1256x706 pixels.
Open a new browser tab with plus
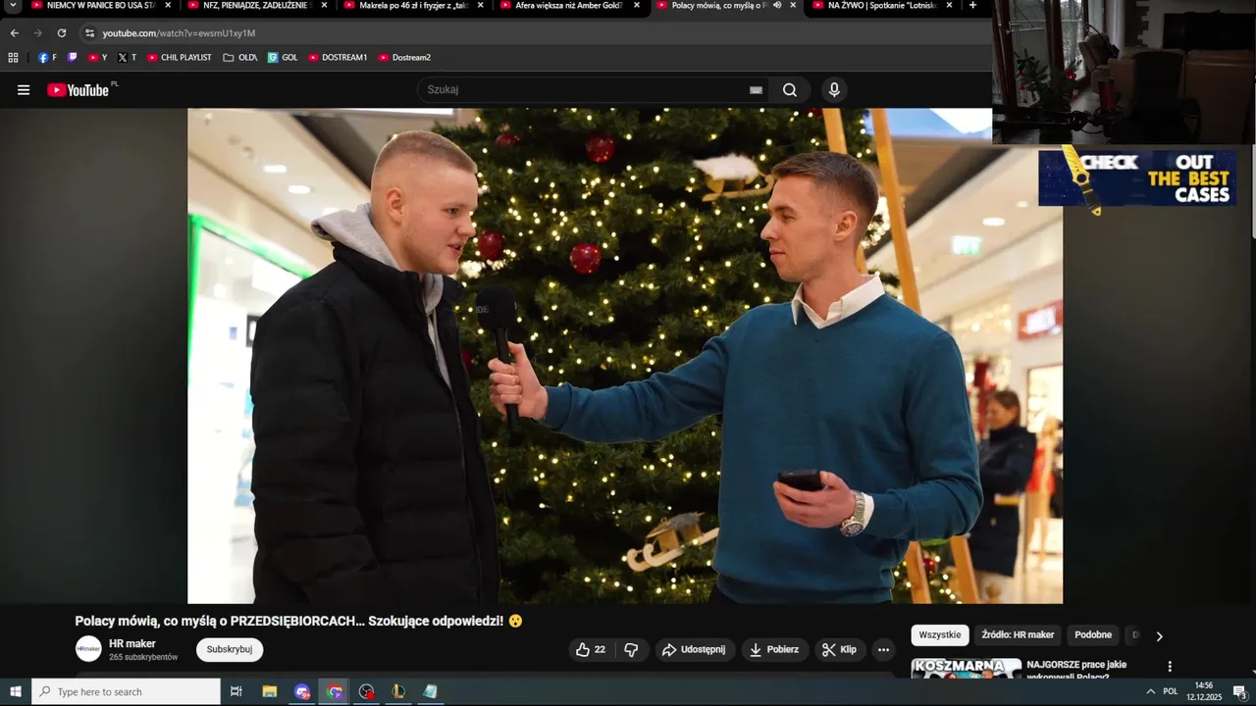point(972,6)
